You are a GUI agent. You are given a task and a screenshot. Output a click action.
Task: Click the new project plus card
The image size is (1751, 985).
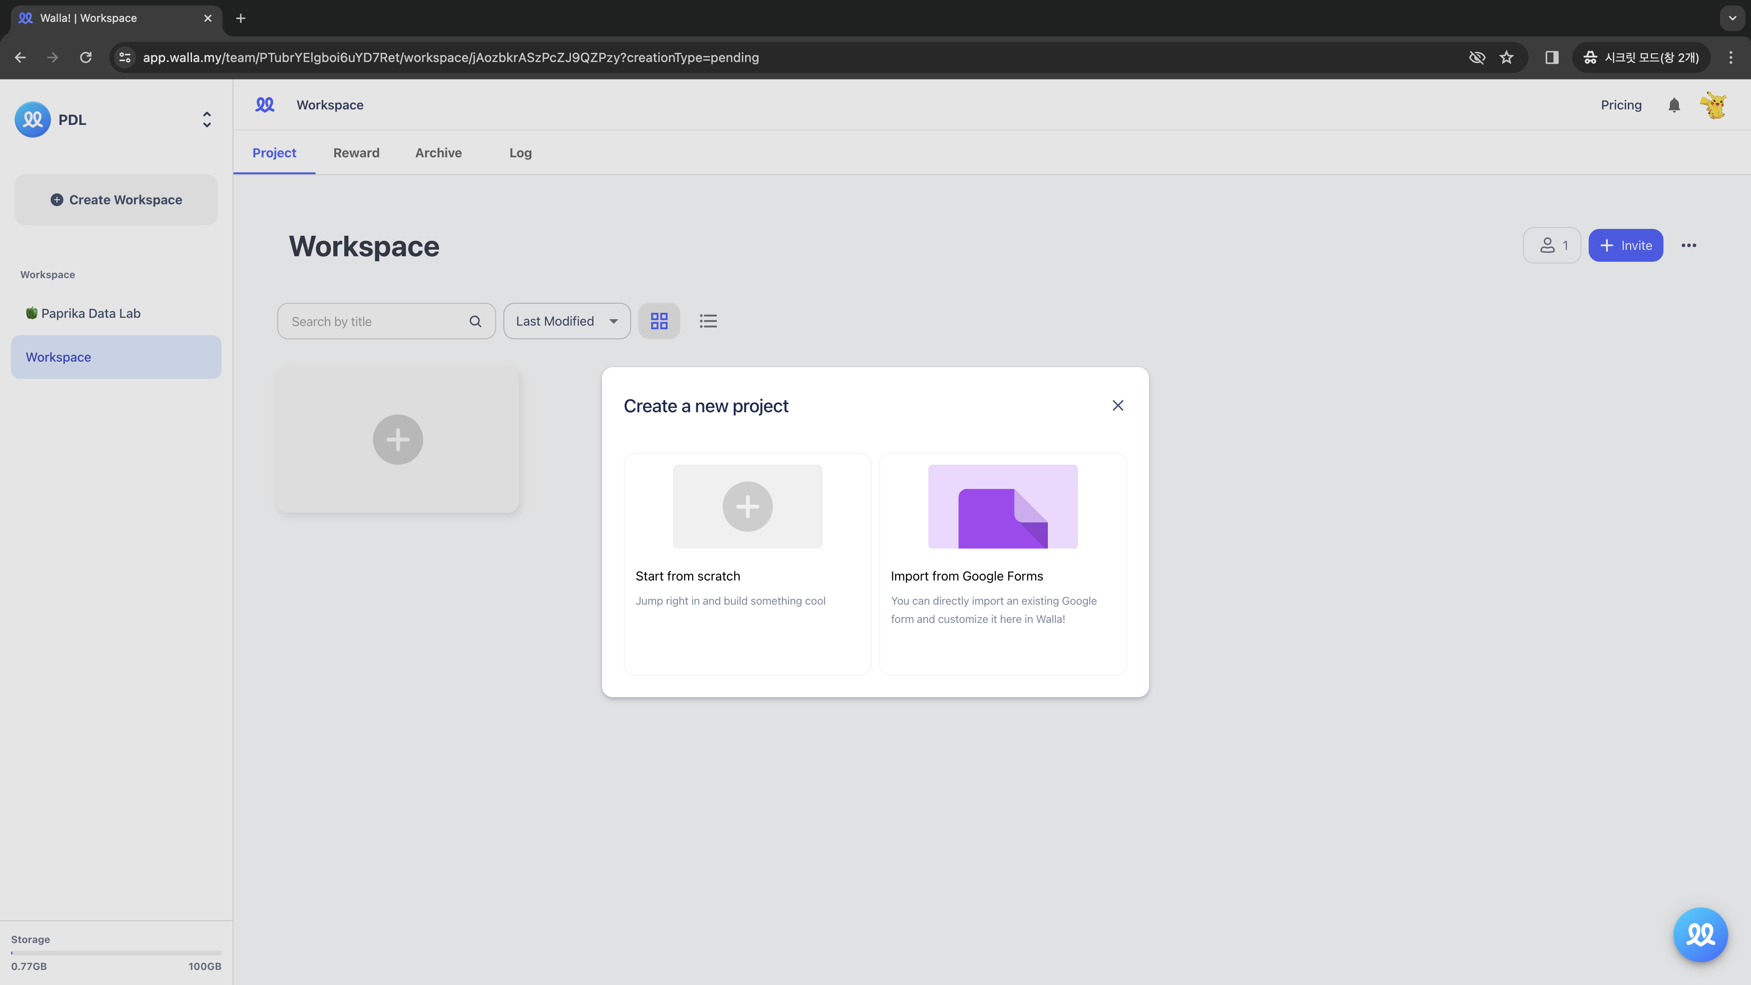coord(398,440)
